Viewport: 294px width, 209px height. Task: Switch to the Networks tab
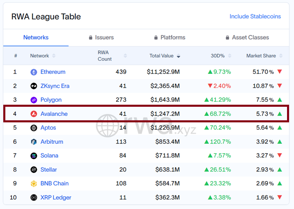click(36, 37)
